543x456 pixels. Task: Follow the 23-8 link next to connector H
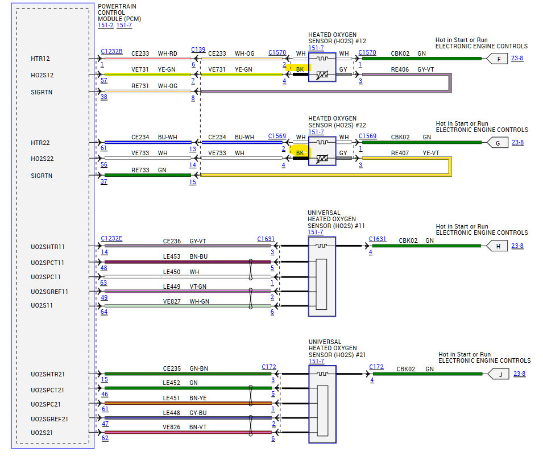click(x=517, y=246)
